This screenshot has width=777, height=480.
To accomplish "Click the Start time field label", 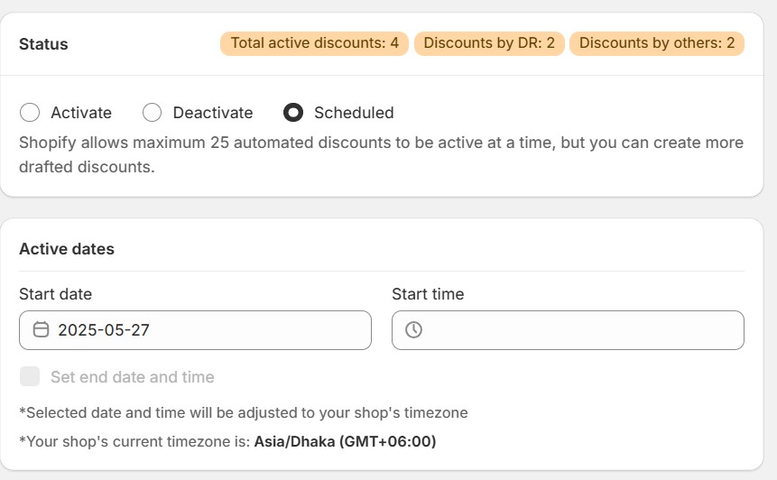I will [428, 294].
